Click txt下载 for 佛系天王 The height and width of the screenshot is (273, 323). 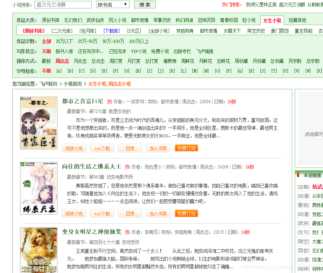click(102, 214)
